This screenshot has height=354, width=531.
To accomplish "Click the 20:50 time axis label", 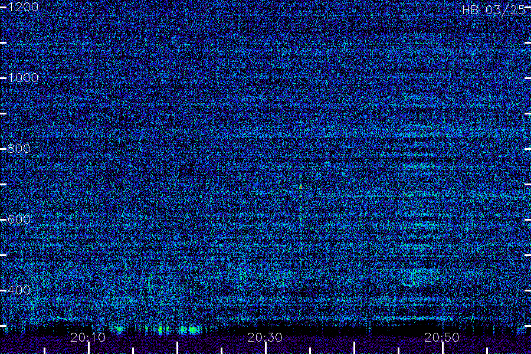I will [x=442, y=337].
